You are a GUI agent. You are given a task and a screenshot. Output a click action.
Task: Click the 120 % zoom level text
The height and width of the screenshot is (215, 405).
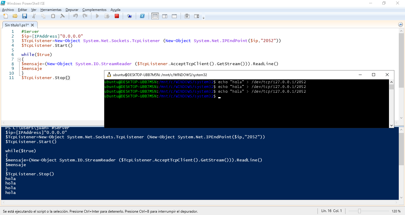pos(396,211)
